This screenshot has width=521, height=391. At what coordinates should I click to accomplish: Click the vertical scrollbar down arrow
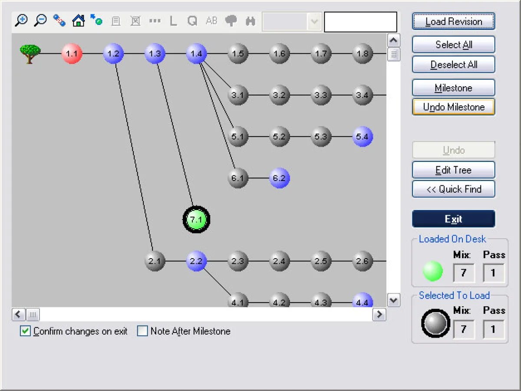pyautogui.click(x=394, y=300)
